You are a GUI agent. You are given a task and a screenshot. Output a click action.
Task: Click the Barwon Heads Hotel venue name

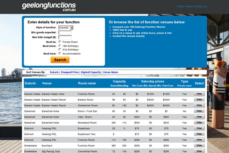point(53,94)
